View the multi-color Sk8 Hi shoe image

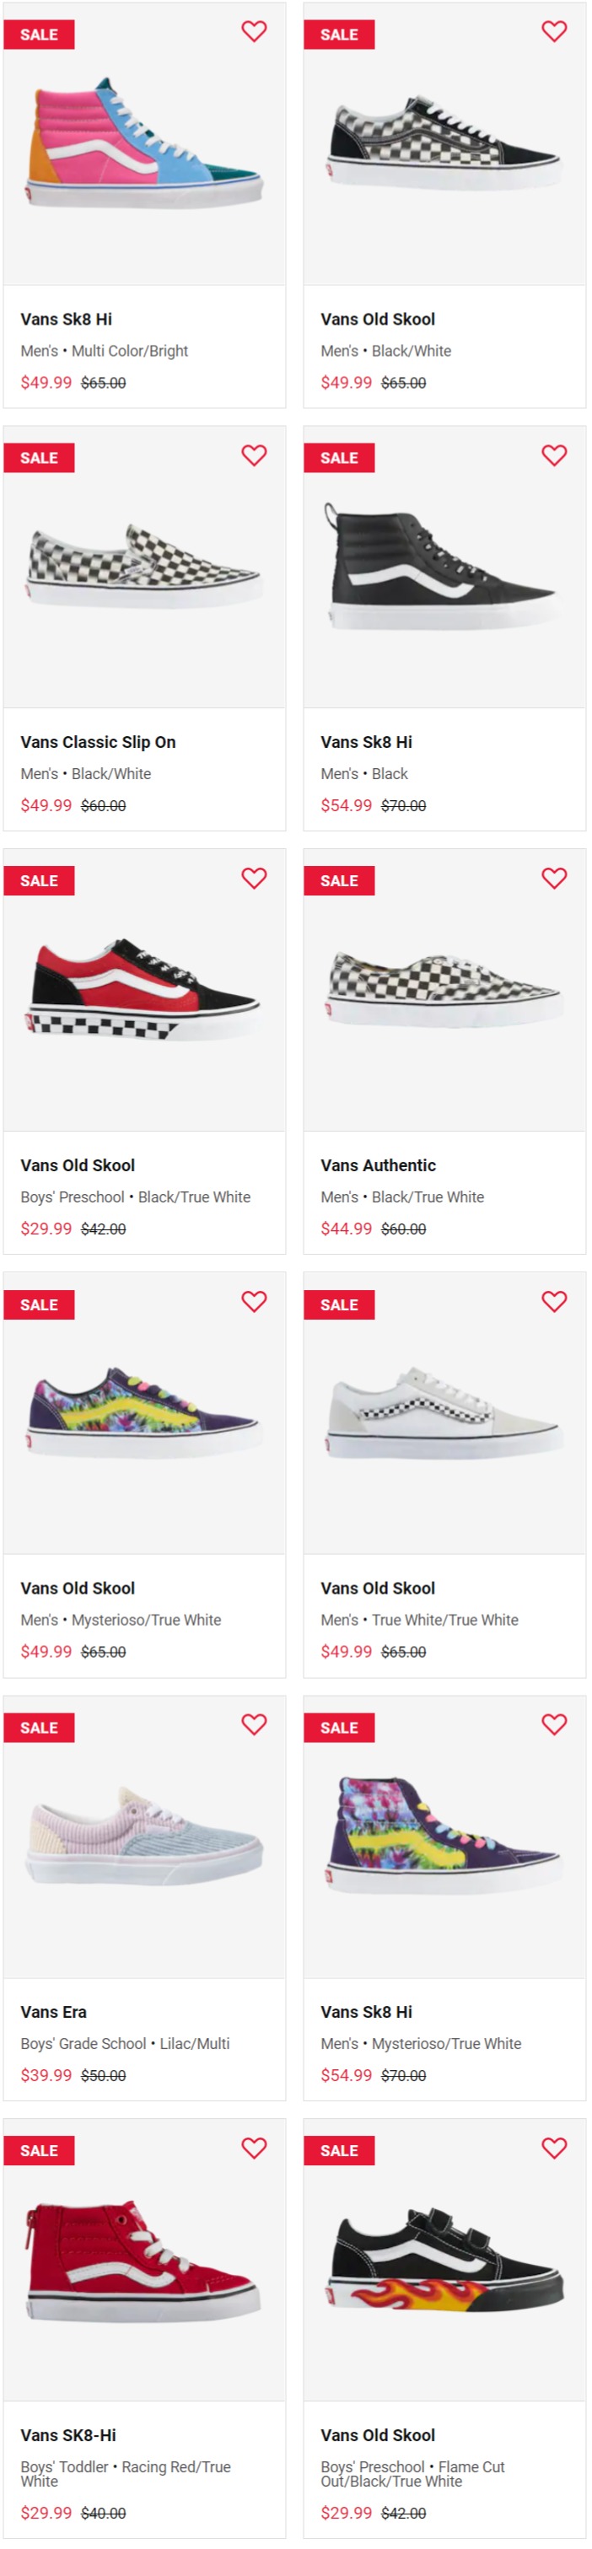144,142
